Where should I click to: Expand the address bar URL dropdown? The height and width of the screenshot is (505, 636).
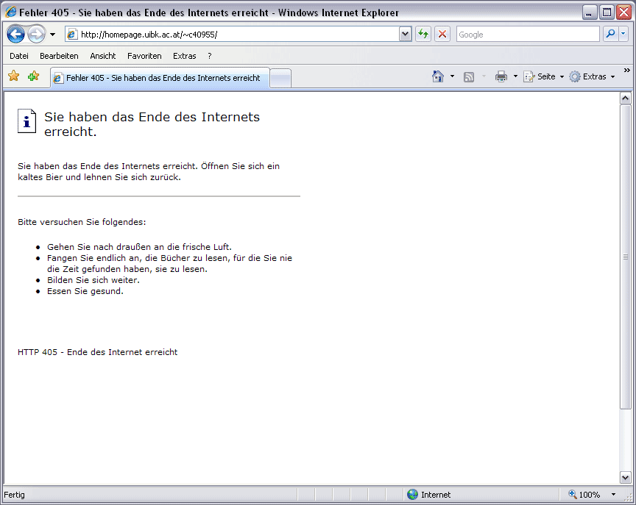coord(406,35)
